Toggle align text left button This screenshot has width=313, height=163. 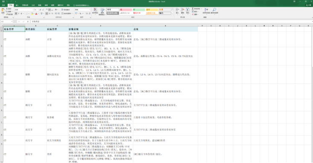47,14
